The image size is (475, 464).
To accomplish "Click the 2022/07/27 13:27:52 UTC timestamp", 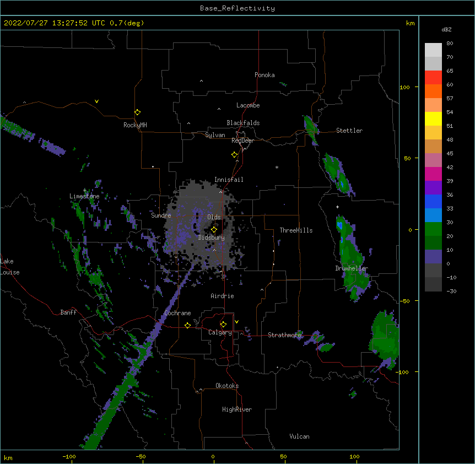I will click(x=55, y=23).
